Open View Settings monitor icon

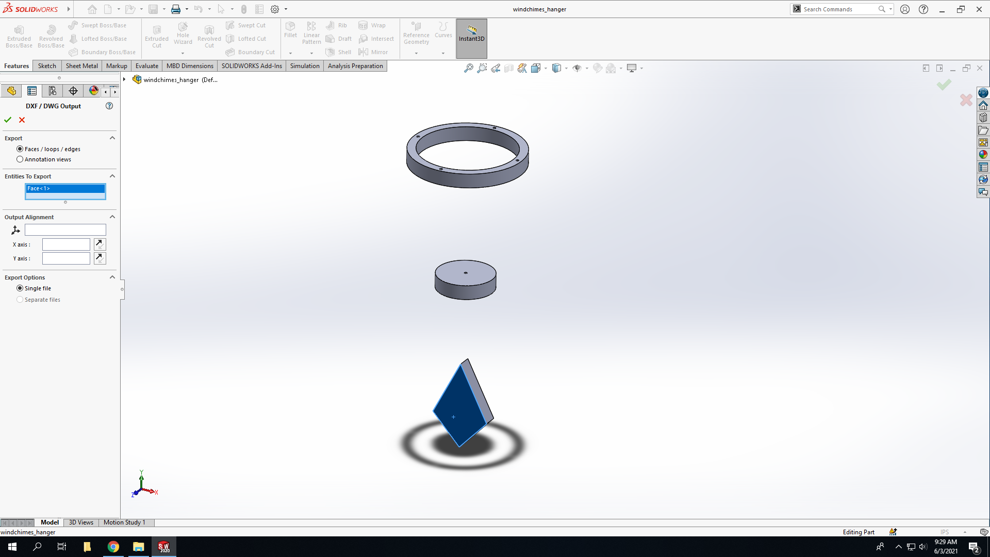point(632,68)
